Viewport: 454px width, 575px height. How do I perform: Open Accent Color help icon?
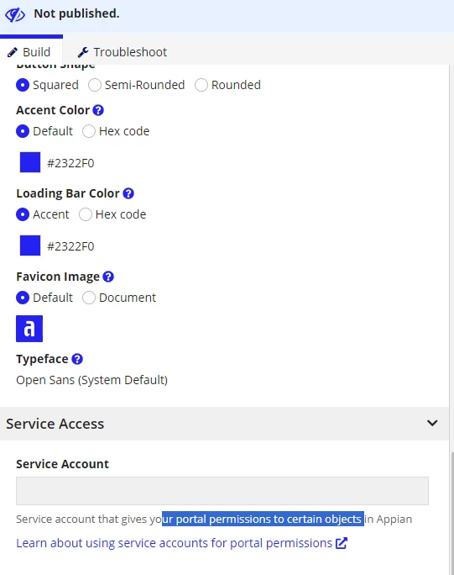[98, 110]
